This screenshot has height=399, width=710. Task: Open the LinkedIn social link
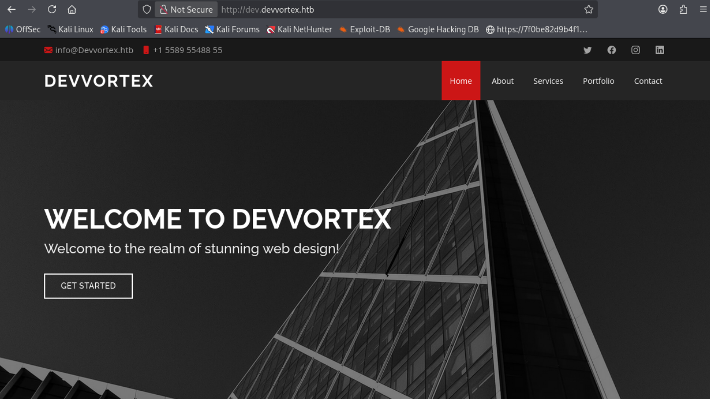(x=660, y=50)
